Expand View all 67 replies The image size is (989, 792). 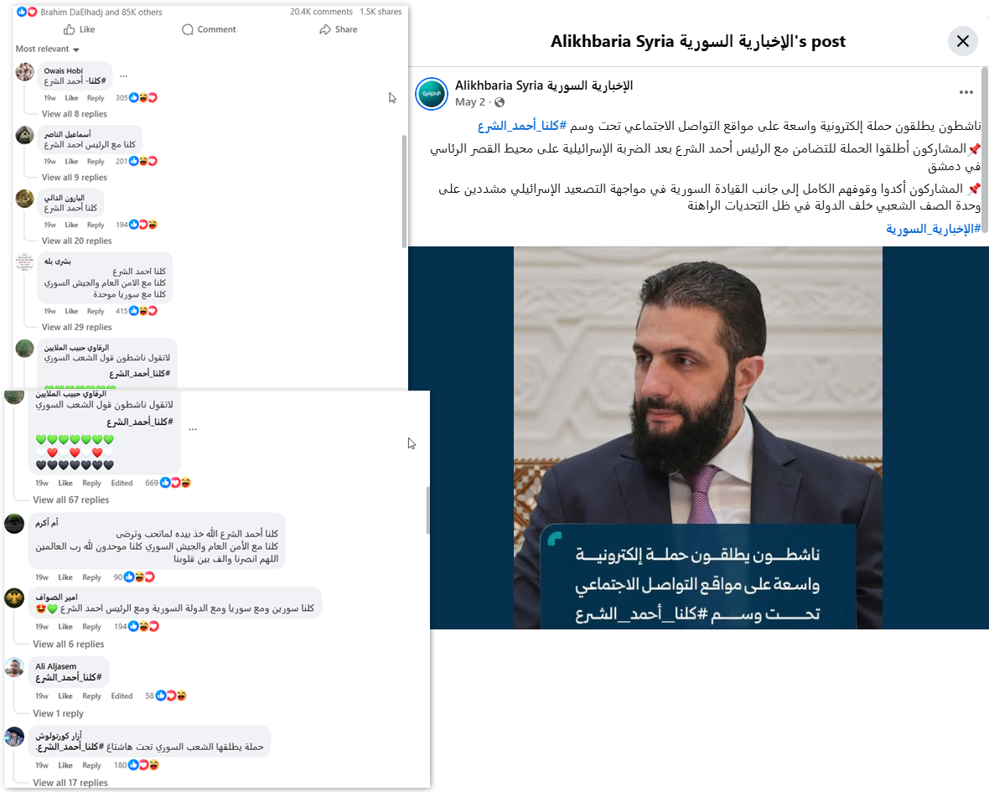pyautogui.click(x=71, y=500)
